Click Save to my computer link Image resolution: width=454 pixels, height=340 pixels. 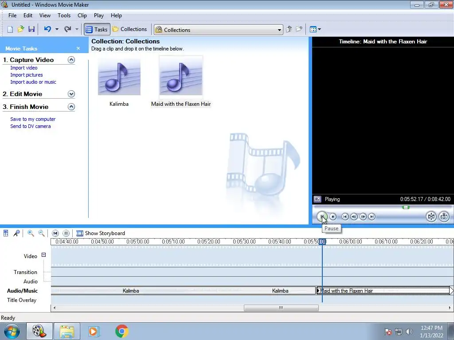coord(33,119)
